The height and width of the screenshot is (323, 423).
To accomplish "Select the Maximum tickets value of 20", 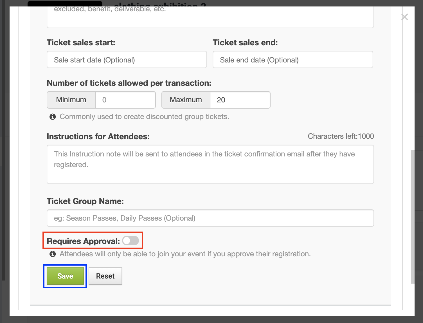I will pyautogui.click(x=240, y=100).
